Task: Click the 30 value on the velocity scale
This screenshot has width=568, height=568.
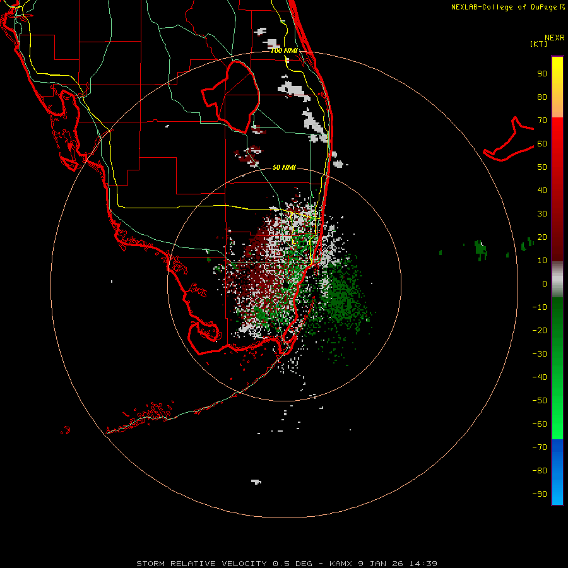Action: click(x=542, y=214)
